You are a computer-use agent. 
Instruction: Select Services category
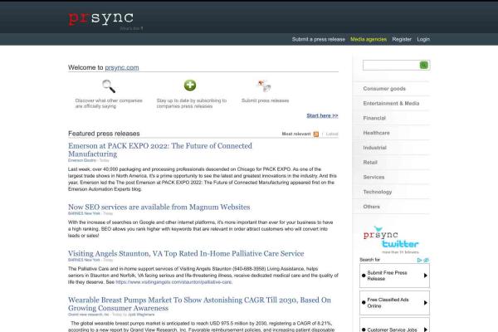click(373, 178)
